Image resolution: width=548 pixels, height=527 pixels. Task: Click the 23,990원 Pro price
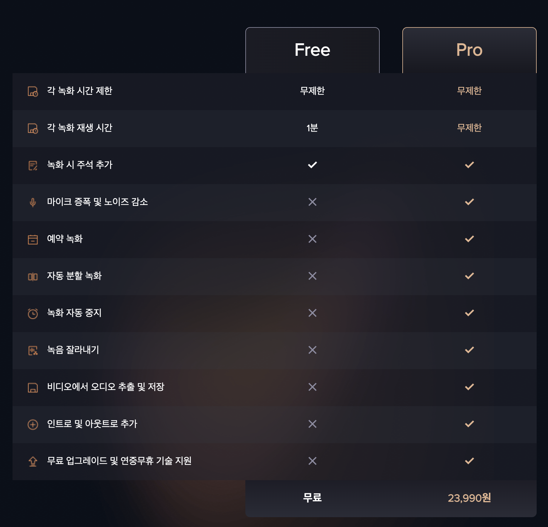(469, 498)
